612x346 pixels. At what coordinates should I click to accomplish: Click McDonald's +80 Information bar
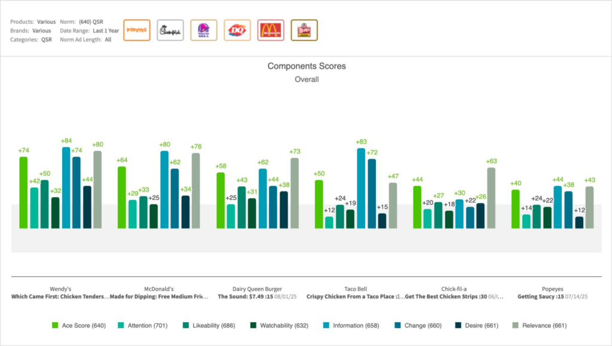pos(165,190)
